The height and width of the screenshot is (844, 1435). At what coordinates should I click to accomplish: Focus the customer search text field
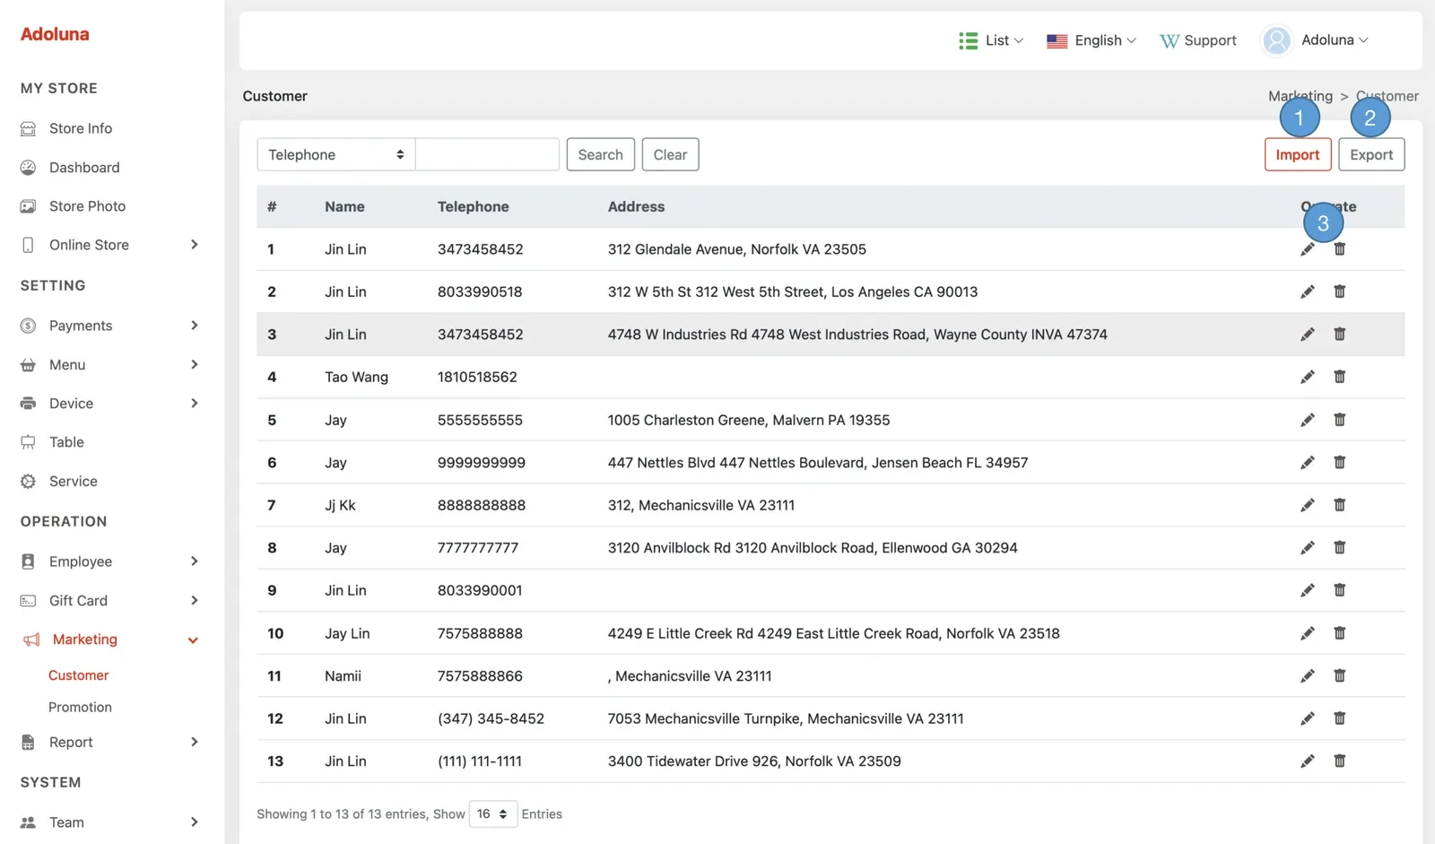tap(488, 154)
